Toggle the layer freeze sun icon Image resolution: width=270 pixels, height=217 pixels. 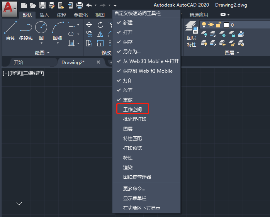pyautogui.click(x=211, y=25)
